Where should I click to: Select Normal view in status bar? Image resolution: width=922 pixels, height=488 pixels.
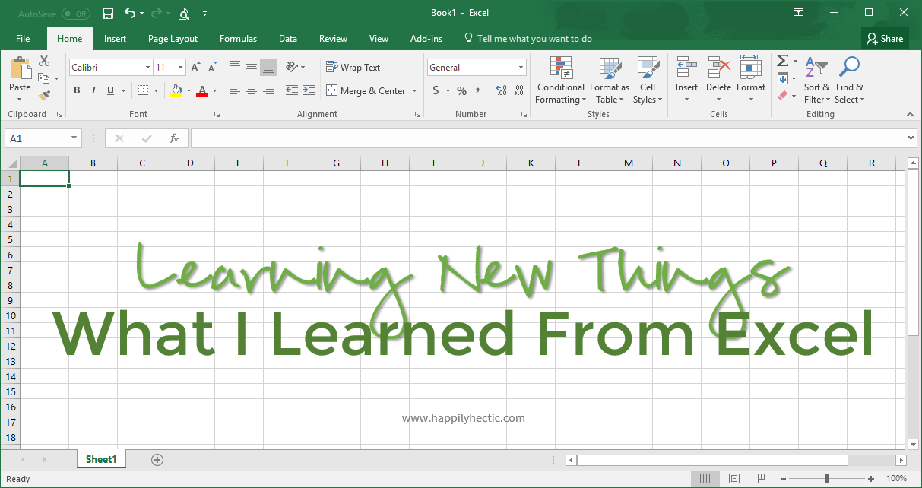coord(705,478)
